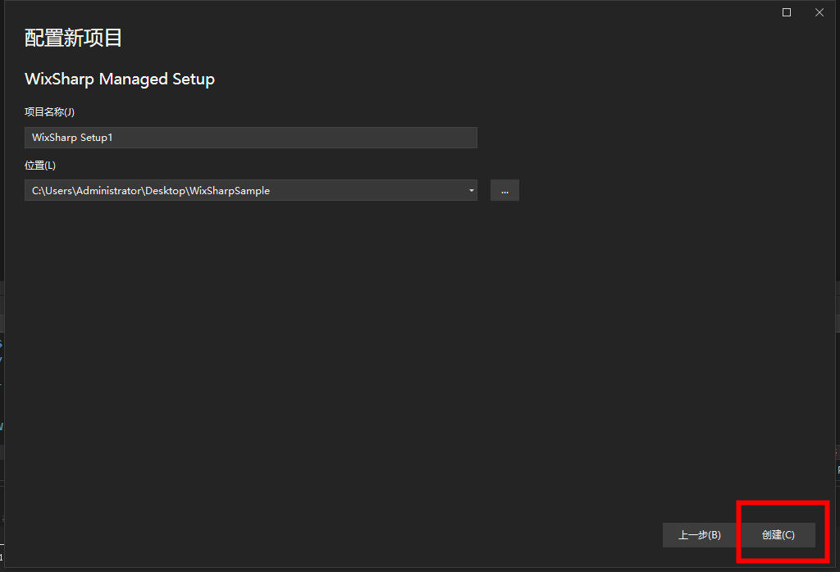Viewport: 840px width, 572px height.
Task: Close the configure new project dialog
Action: click(819, 12)
